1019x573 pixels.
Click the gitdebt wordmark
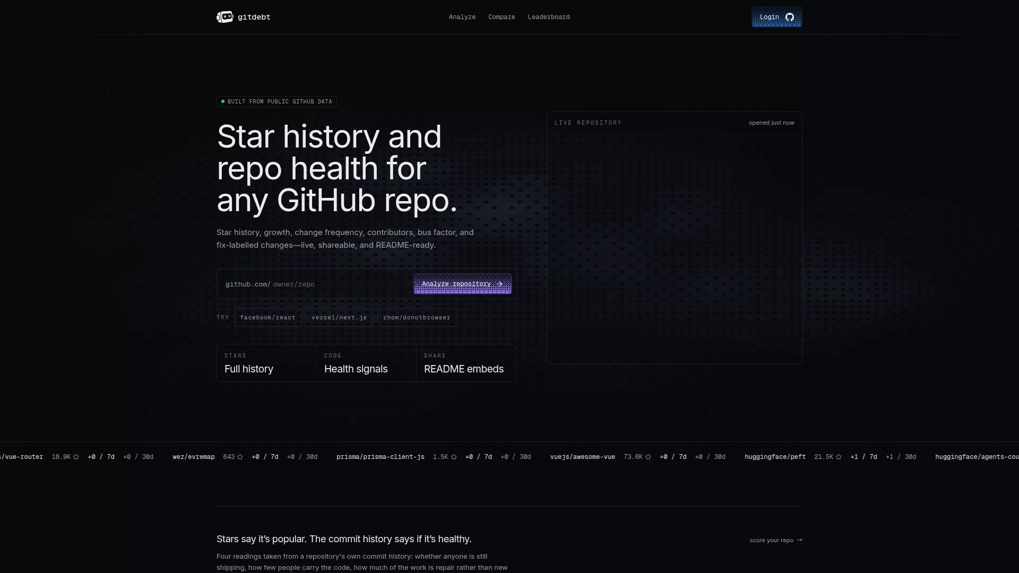(254, 17)
